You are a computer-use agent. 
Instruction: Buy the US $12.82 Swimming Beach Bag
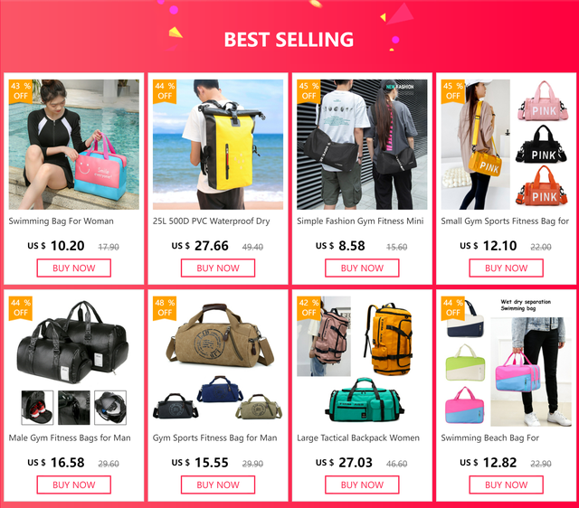[x=506, y=484]
